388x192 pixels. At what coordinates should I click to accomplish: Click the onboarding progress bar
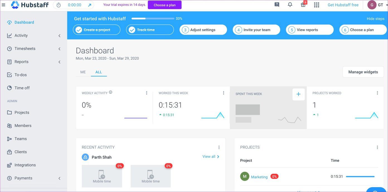[x=153, y=19]
